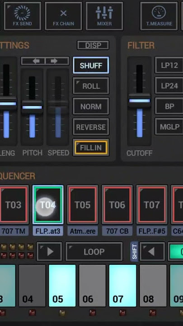Toggle sequencer step 07
183x326 pixels.
point(122,285)
